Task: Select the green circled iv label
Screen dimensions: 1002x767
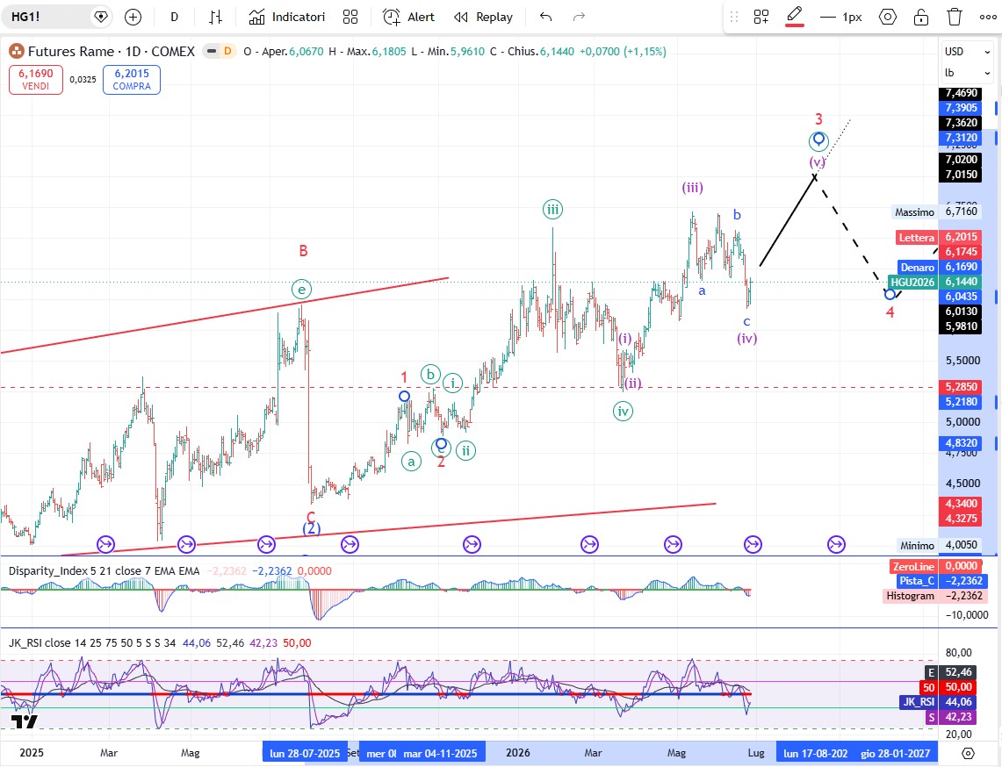Action: pos(623,412)
